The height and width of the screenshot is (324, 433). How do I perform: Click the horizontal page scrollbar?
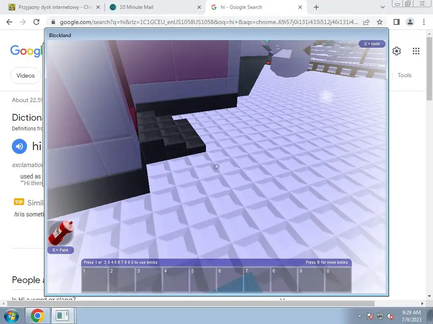pos(191,303)
